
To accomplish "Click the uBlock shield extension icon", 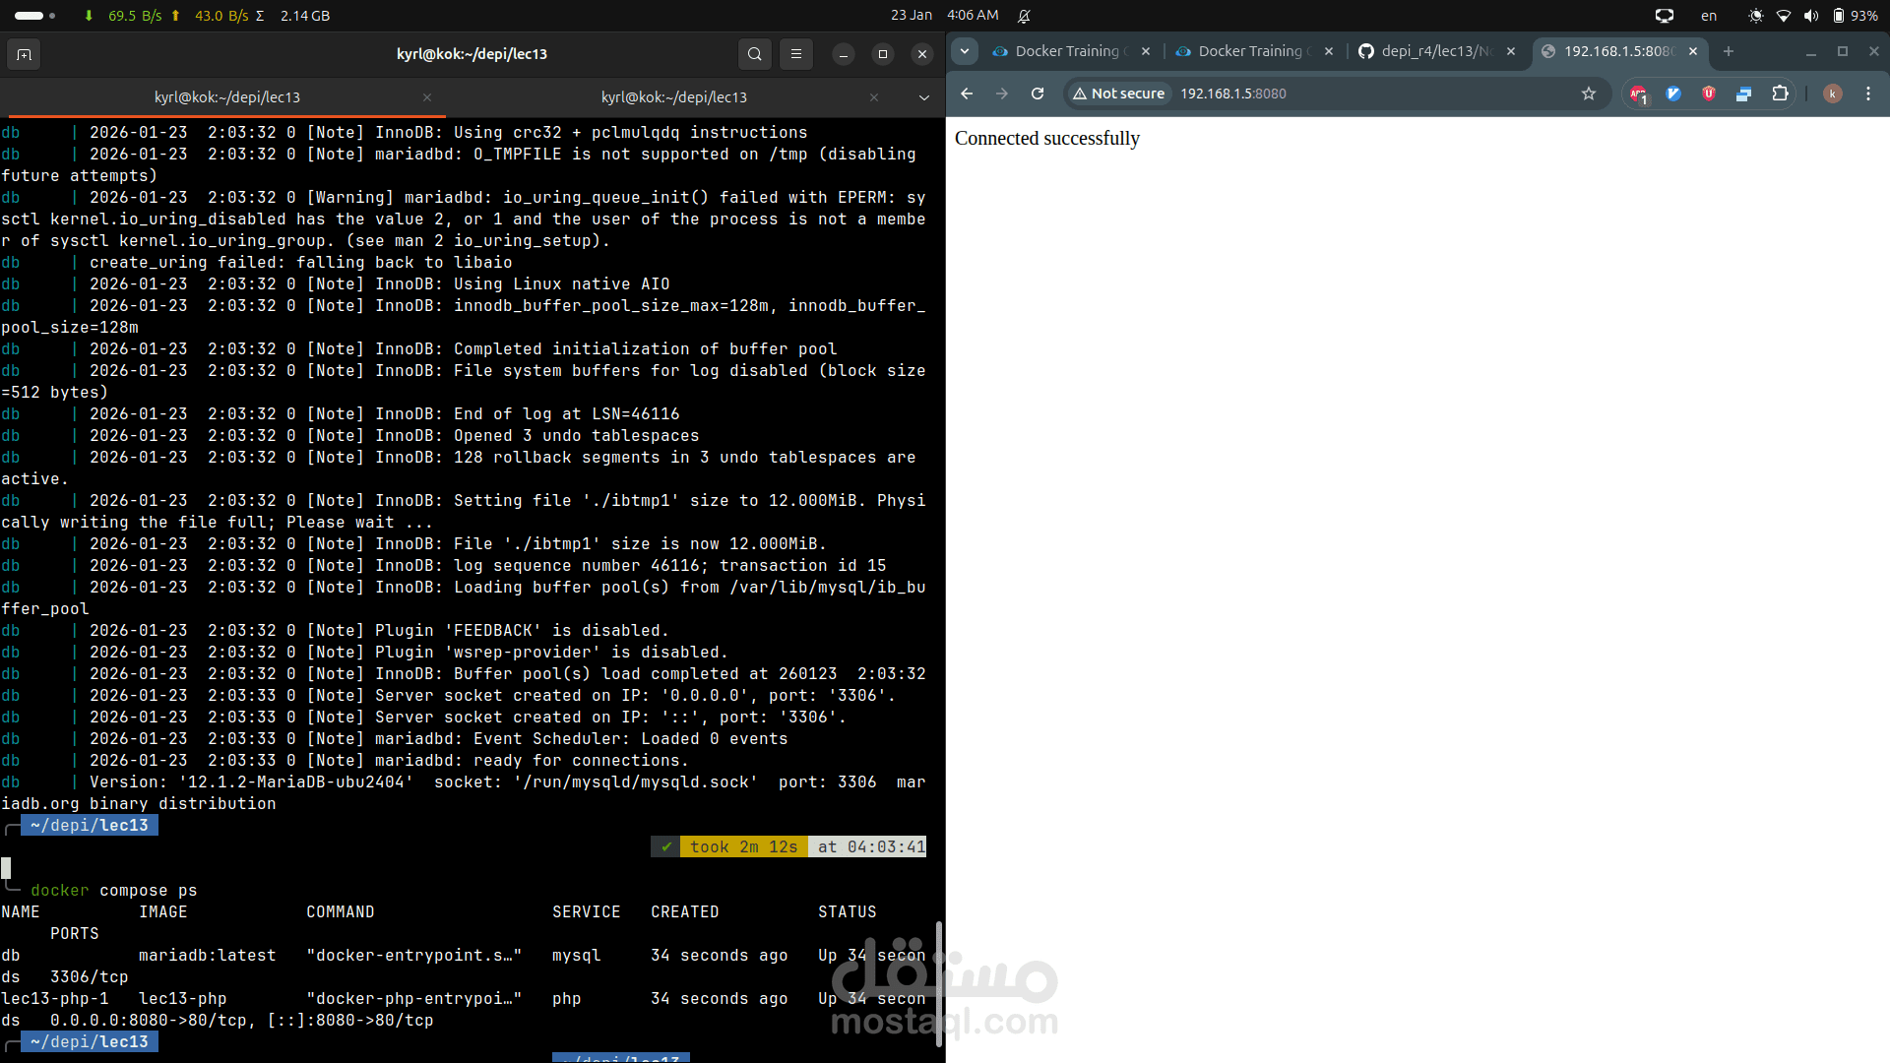I will tap(1709, 94).
